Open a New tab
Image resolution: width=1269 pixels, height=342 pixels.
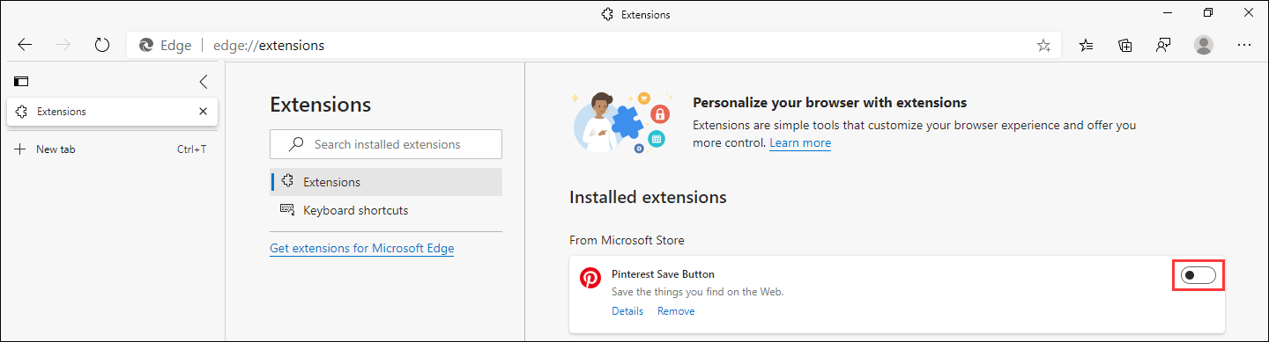click(x=112, y=149)
